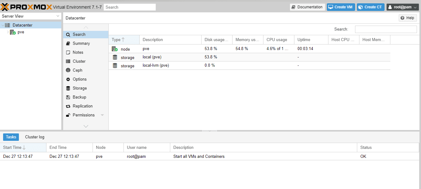Click the storage icon in local-lvm (pve) row

115,65
